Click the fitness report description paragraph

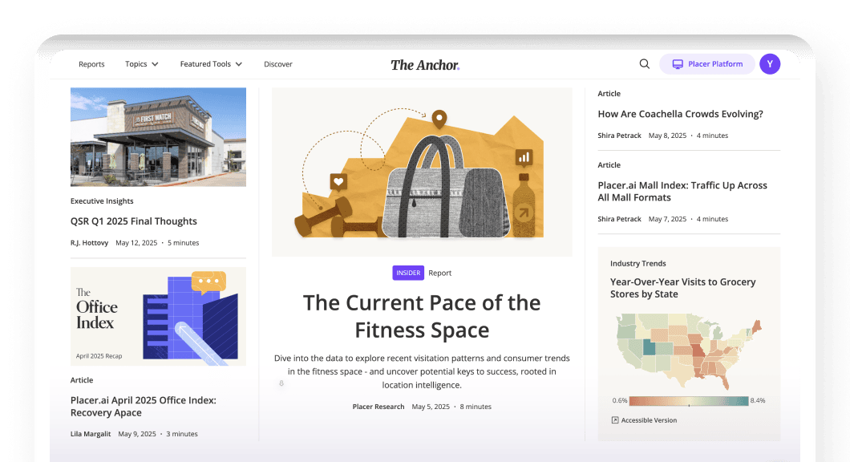(x=422, y=371)
